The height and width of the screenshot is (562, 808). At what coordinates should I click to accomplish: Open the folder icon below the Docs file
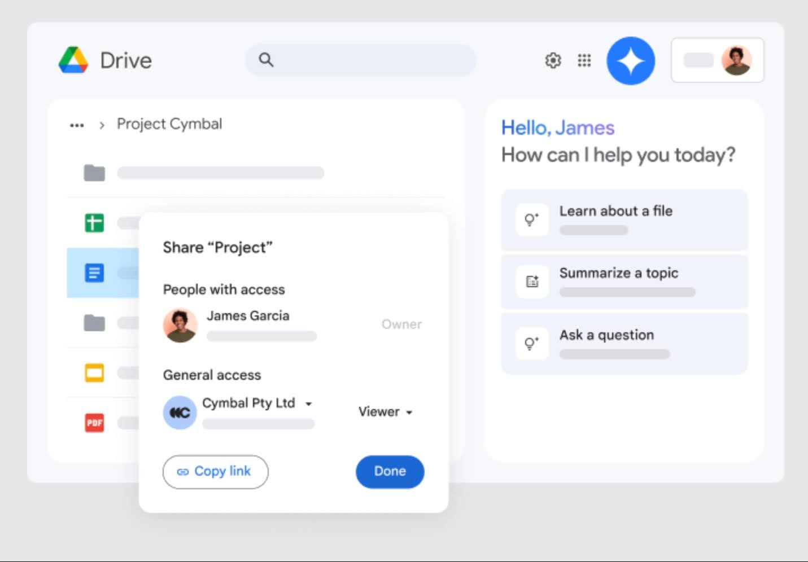click(94, 323)
